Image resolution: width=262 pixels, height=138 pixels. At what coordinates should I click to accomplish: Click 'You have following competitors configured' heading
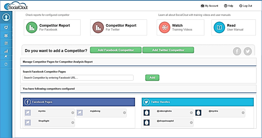tap(49, 89)
